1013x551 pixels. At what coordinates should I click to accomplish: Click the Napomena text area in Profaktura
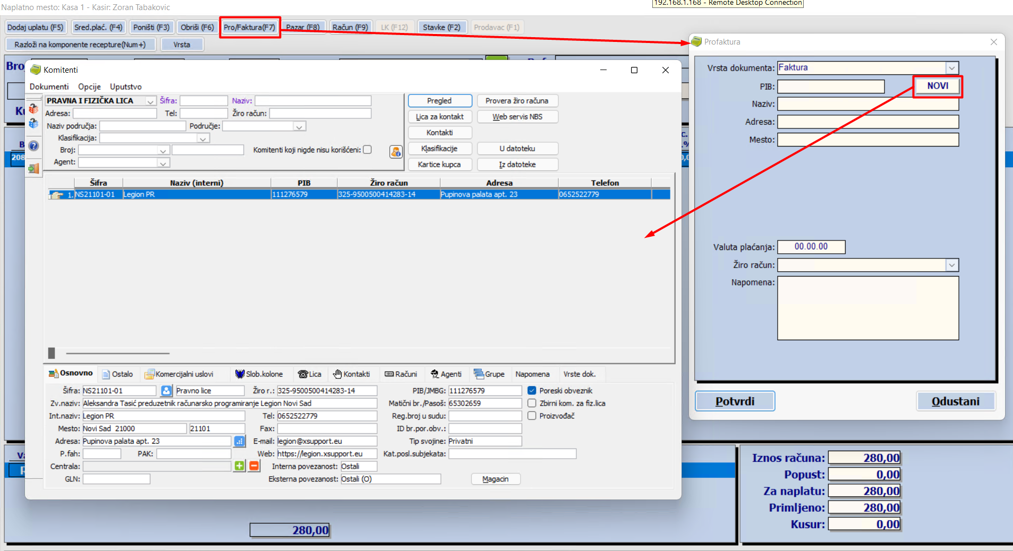pos(868,308)
